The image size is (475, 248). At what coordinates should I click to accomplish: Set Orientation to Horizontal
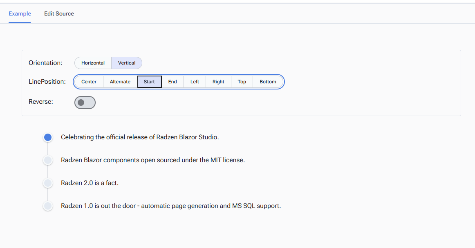click(93, 63)
